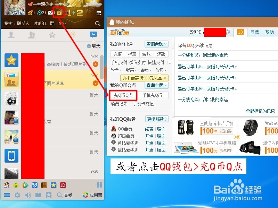The image size is (278, 208).
Task: Expand the 更多服务 dropdown
Action: tap(157, 119)
